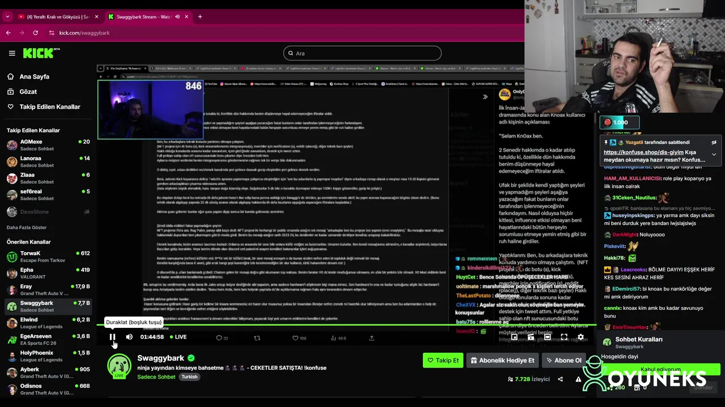
Task: Open offline DevoStone channel
Action: point(48,212)
